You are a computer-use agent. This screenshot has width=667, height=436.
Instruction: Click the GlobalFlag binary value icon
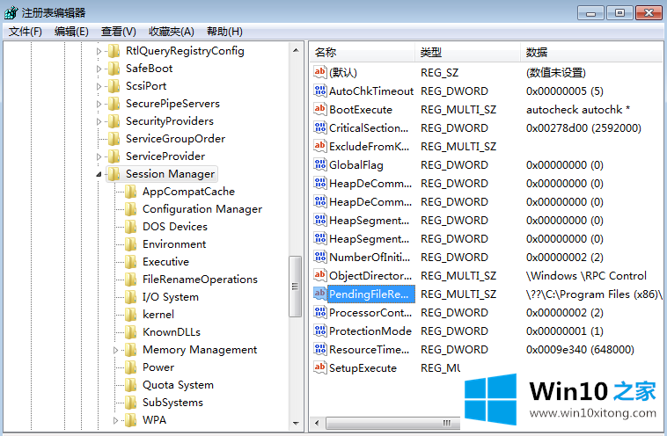tap(320, 165)
